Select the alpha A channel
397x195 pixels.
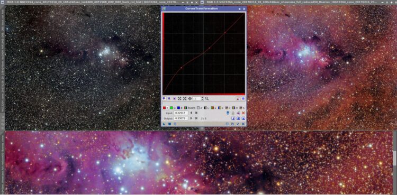[x=200, y=108]
